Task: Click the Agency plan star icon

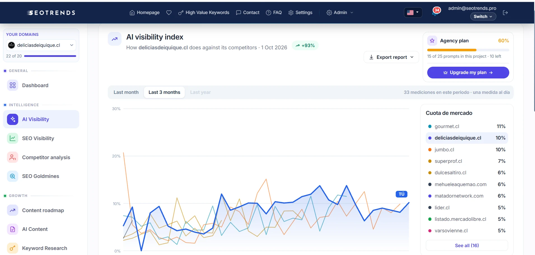Action: (x=432, y=41)
